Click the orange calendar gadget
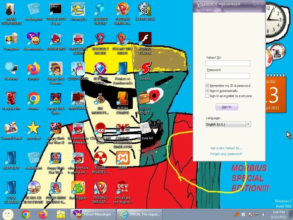The height and width of the screenshot is (220, 293). (276, 94)
